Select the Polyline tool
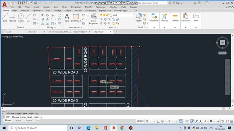 tap(12, 18)
